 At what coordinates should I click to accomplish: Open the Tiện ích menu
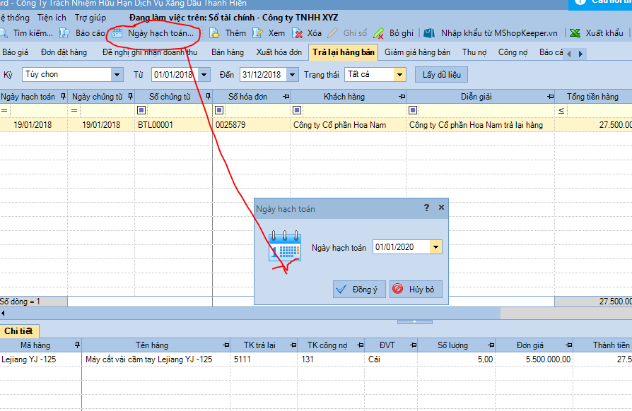point(52,18)
